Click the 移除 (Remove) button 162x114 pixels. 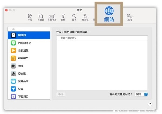pos(61,94)
